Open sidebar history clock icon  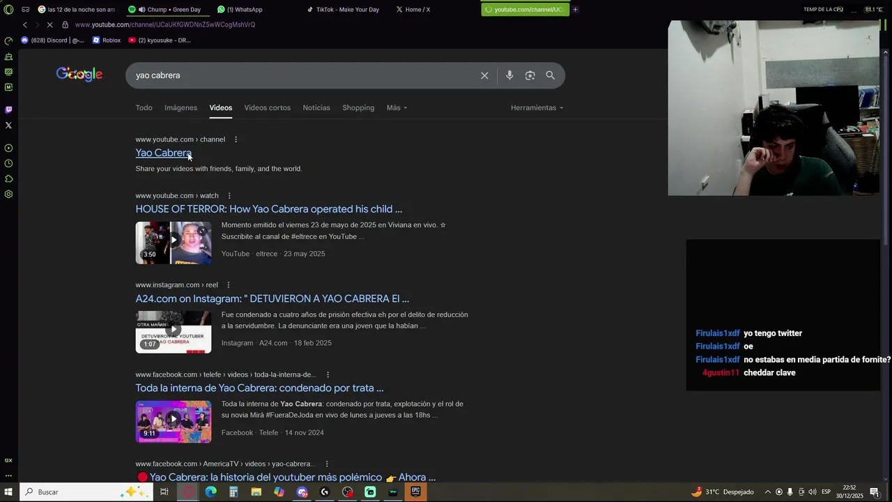coord(8,163)
